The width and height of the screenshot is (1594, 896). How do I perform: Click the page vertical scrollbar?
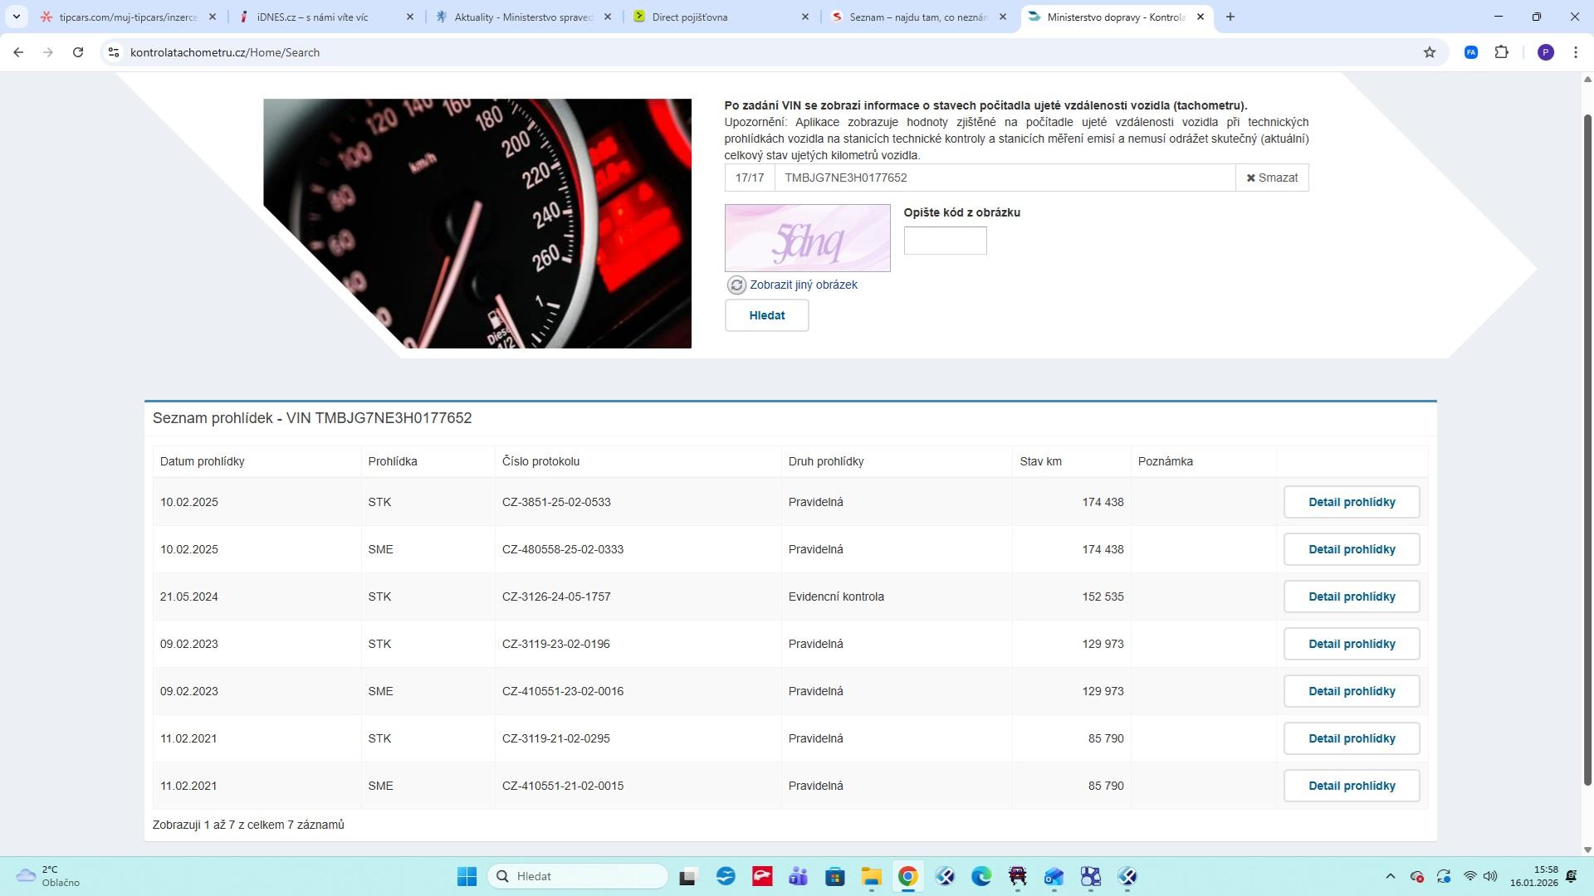pos(1587,448)
